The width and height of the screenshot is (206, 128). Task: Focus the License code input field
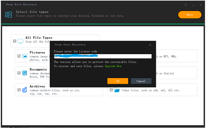(103, 56)
